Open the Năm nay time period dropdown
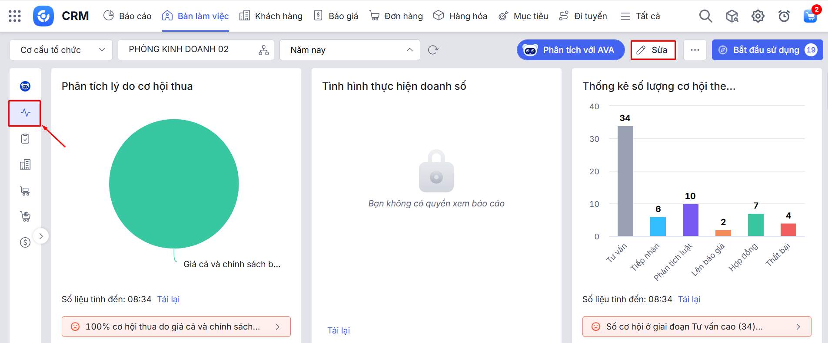The image size is (828, 343). pyautogui.click(x=349, y=50)
